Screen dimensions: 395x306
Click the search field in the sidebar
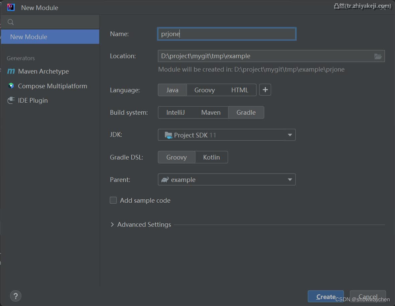(50, 22)
